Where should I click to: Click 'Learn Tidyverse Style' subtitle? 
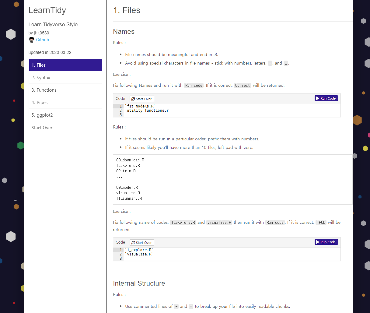53,24
